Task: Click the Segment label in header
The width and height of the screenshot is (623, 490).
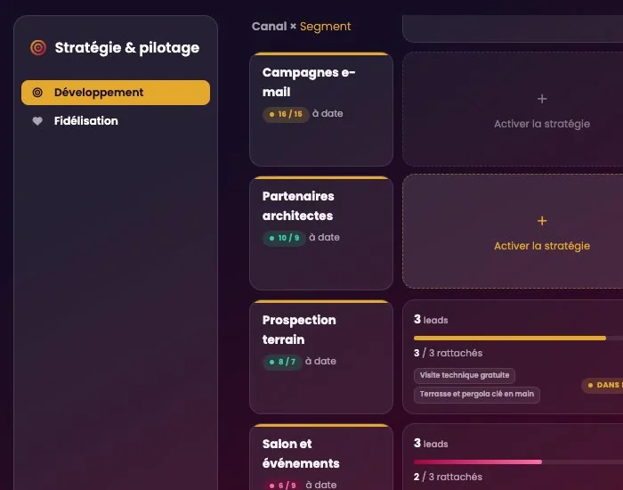Action: 326,27
